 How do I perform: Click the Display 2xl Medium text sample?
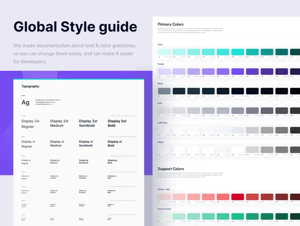[x=59, y=124]
